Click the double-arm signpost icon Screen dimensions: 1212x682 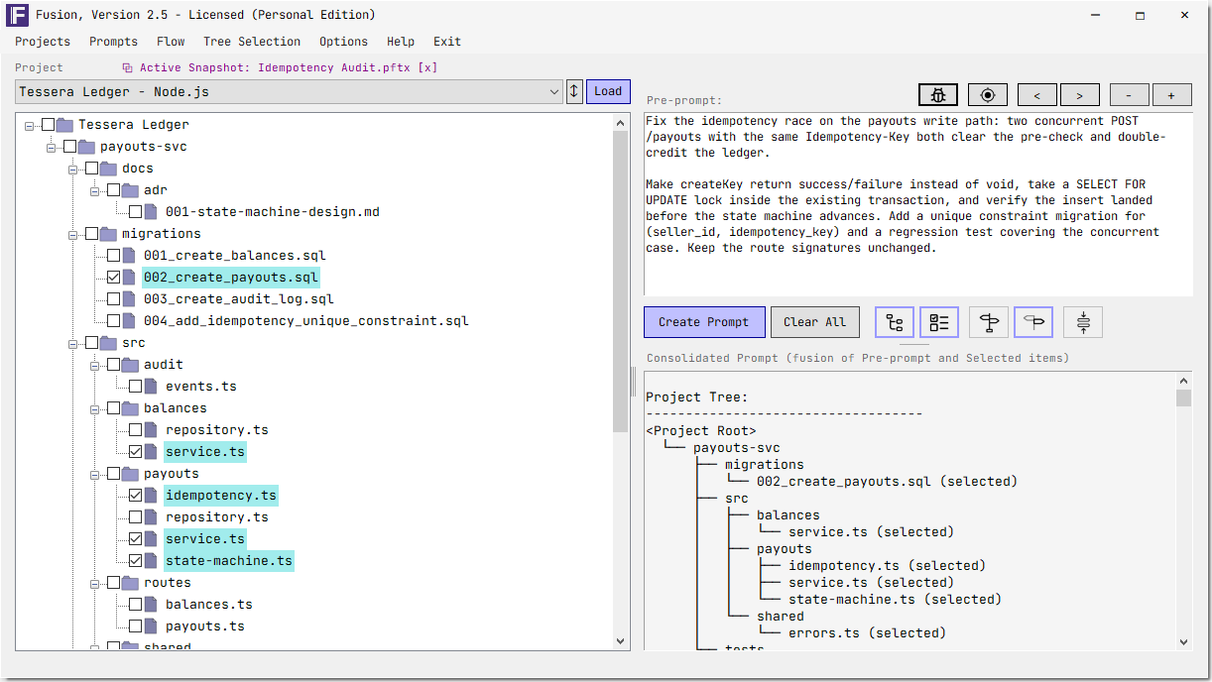point(989,322)
